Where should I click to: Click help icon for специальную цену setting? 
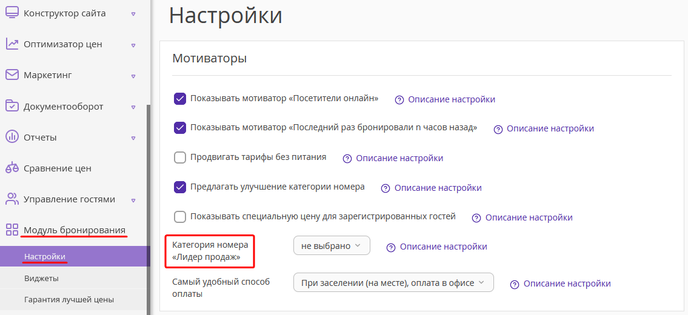tap(476, 218)
